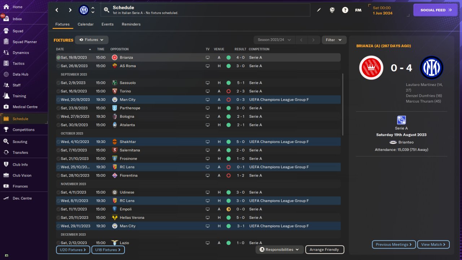Click the pencil edit icon in top bar

(x=319, y=10)
